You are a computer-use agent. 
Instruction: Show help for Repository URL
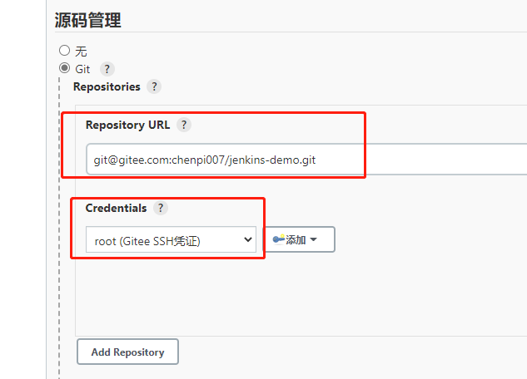184,126
